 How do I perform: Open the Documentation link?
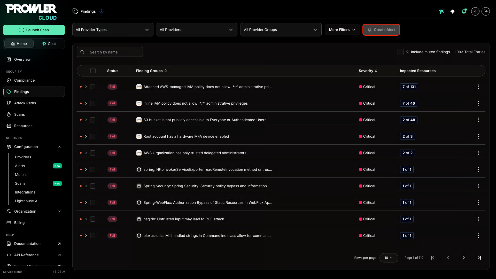pyautogui.click(x=34, y=244)
